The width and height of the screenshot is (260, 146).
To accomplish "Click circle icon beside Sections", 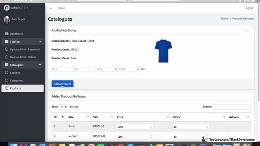I will click(x=6, y=73).
